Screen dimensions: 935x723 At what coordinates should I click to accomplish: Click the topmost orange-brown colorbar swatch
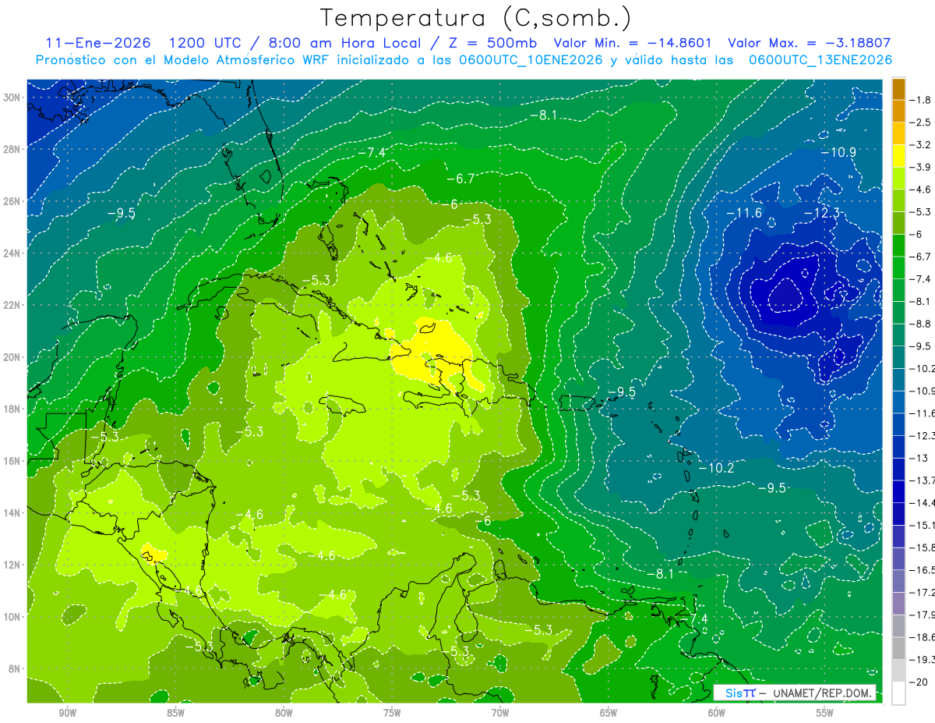pyautogui.click(x=898, y=89)
